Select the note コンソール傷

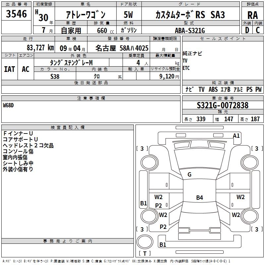coord(18,151)
